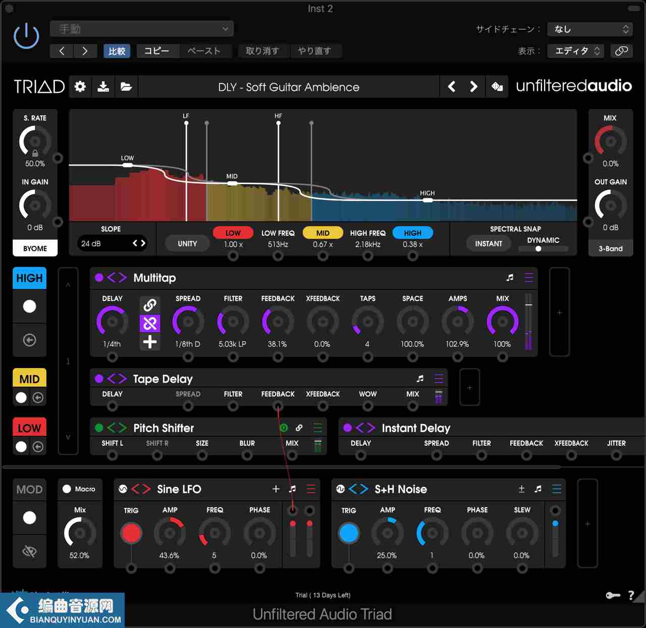Open the 手動 preset dropdown
The height and width of the screenshot is (628, 646).
pos(142,29)
